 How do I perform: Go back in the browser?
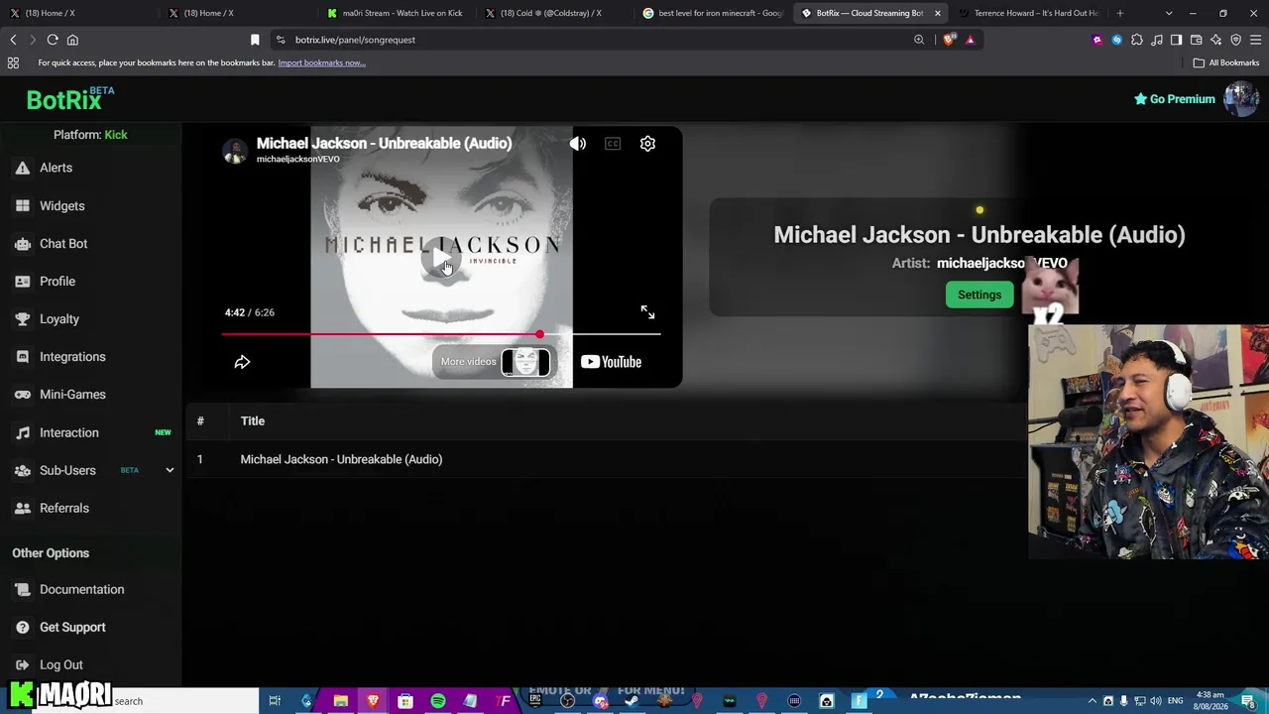point(13,40)
